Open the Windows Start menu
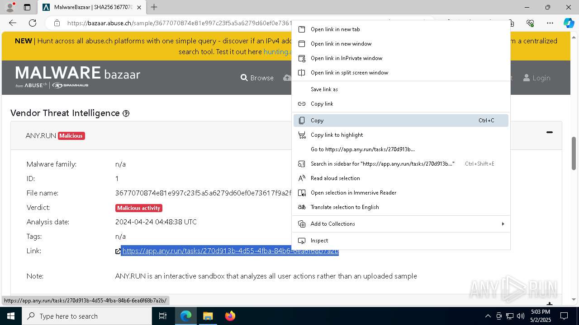Image resolution: width=579 pixels, height=325 pixels. [11, 316]
